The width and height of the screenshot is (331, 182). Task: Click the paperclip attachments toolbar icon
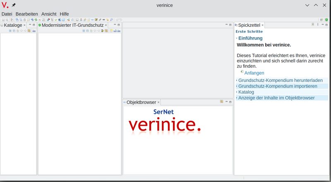(x=100, y=20)
